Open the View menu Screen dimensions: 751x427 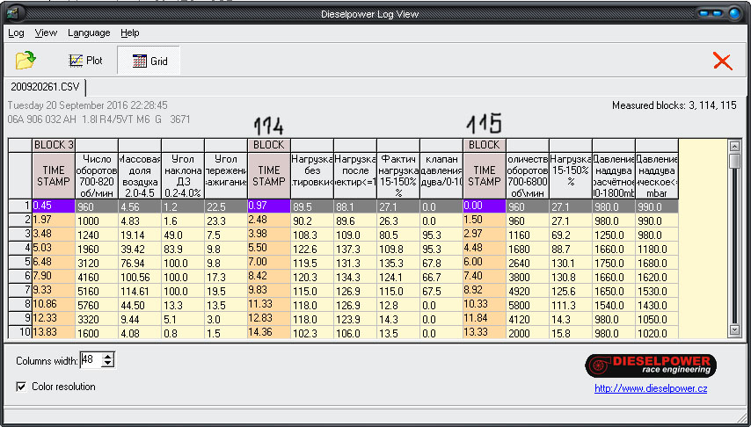pos(46,33)
